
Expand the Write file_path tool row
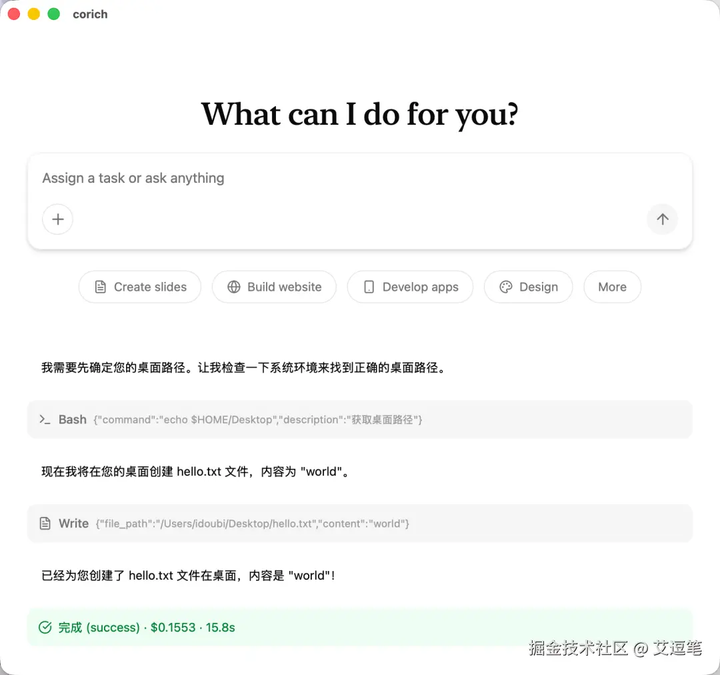coord(360,524)
